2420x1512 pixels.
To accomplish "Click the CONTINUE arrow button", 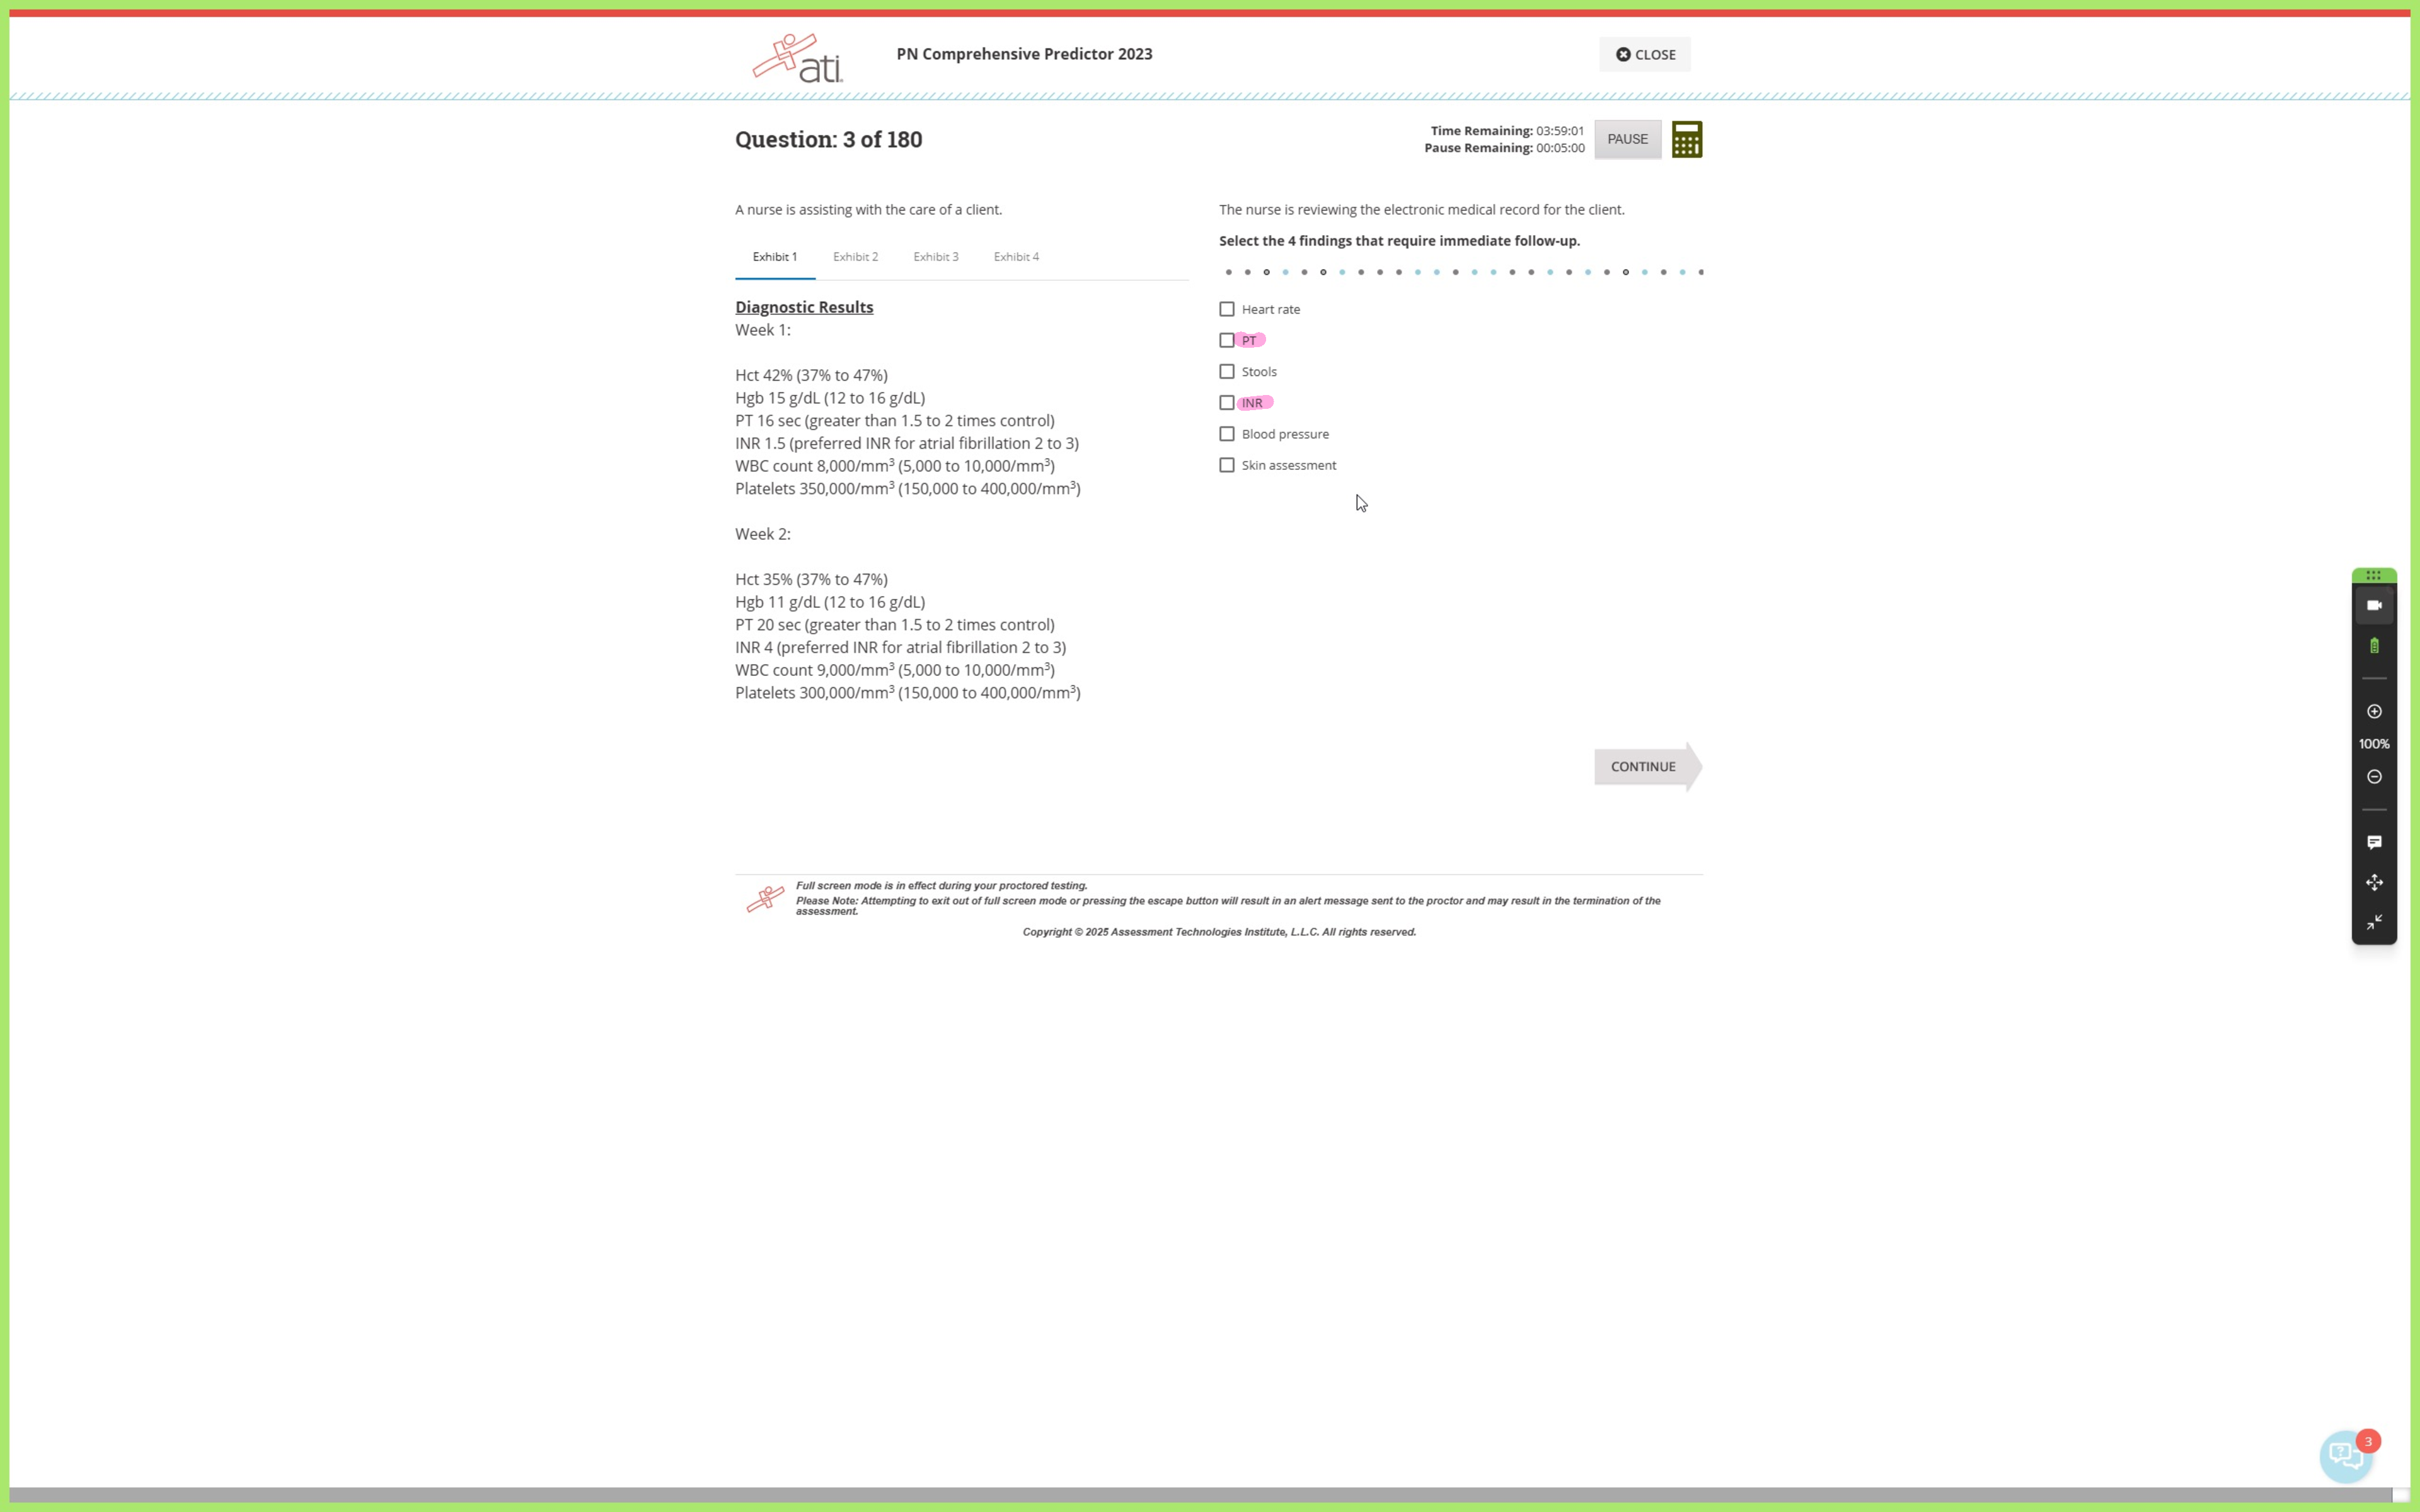I will [x=1644, y=767].
